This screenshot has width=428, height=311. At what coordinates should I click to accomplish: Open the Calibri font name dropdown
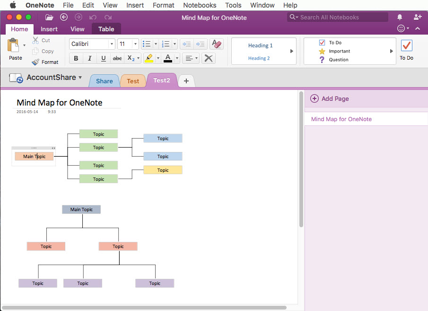pyautogui.click(x=112, y=44)
